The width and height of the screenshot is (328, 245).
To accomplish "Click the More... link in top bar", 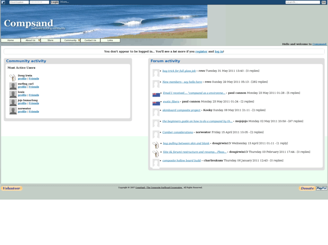I will (65, 2).
